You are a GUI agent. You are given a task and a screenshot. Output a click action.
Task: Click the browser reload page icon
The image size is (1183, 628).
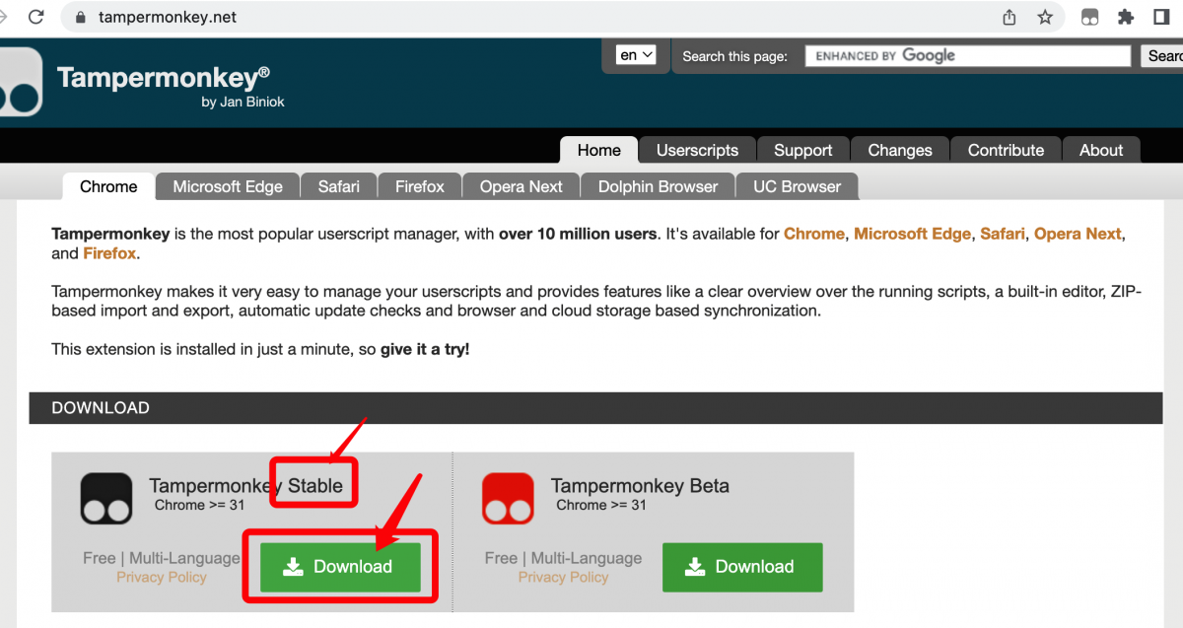pyautogui.click(x=35, y=17)
